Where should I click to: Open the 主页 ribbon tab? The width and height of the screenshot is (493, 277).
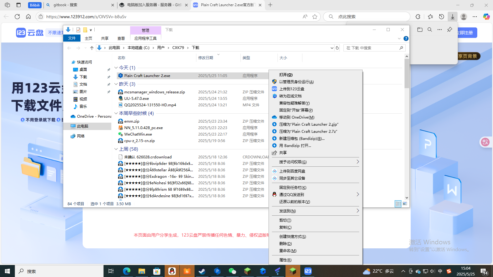tap(88, 38)
